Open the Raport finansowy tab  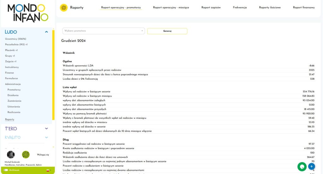click(304, 8)
